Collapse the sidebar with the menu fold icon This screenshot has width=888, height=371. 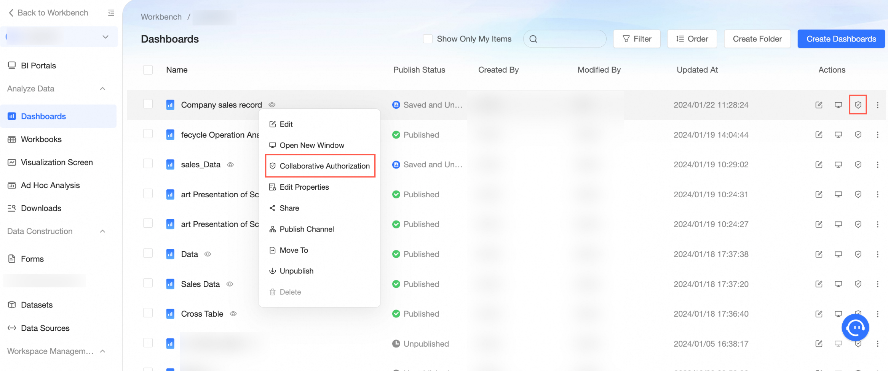tap(111, 13)
